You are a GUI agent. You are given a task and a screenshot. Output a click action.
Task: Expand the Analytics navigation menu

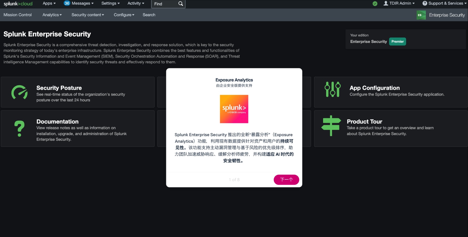tap(52, 15)
